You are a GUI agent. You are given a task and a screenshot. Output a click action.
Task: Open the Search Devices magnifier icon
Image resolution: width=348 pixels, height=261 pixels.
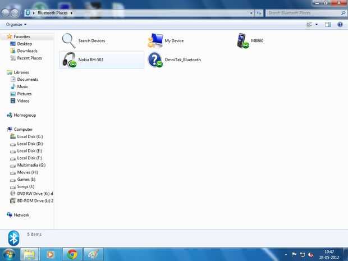pyautogui.click(x=68, y=40)
